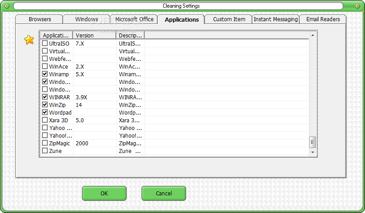Image resolution: width=365 pixels, height=213 pixels.
Task: Enable the UltraISO checkbox
Action: coord(45,43)
